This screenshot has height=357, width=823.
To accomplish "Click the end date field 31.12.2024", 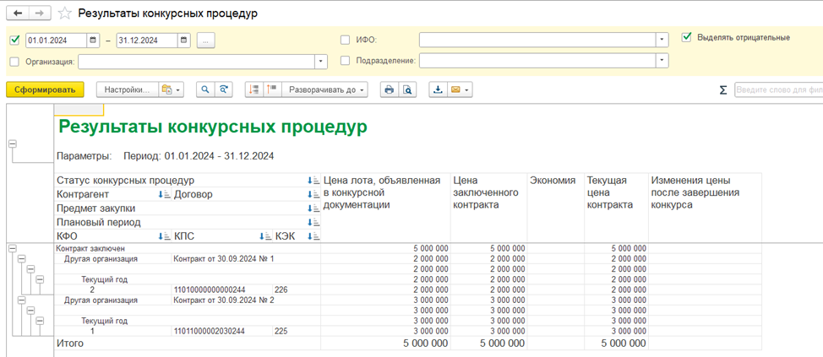I will point(148,40).
